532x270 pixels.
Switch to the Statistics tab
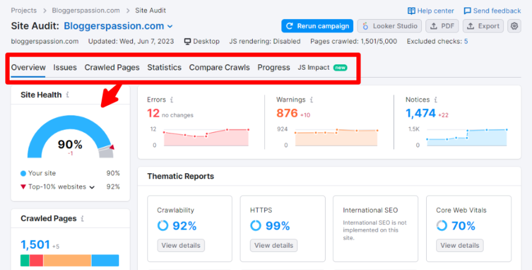pos(164,67)
